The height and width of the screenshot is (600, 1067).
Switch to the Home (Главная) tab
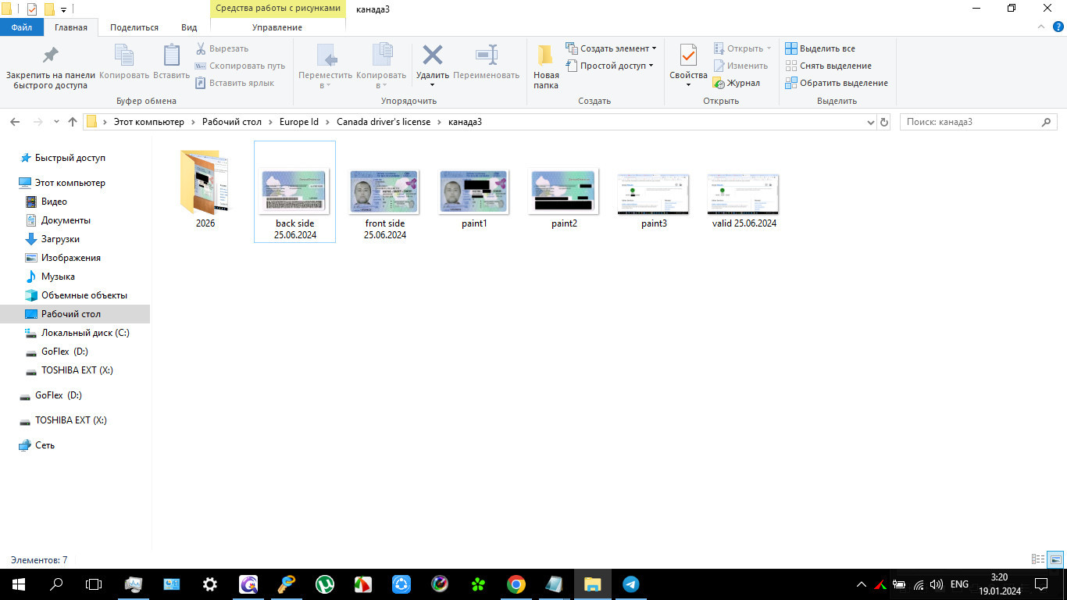(71, 27)
